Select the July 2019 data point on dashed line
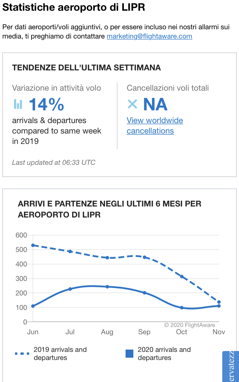 pos(70,251)
